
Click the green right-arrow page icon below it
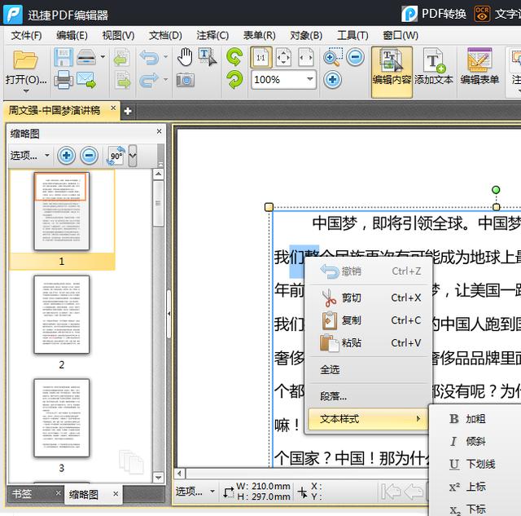(123, 80)
